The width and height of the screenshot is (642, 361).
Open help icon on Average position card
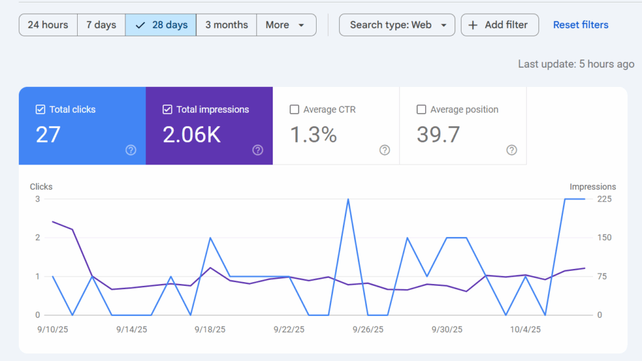point(512,150)
